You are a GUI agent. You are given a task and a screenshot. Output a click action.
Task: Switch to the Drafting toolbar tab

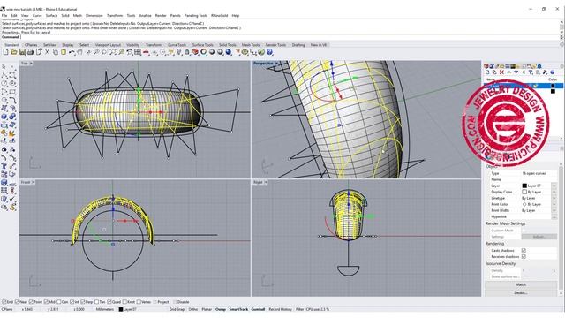[x=298, y=45]
